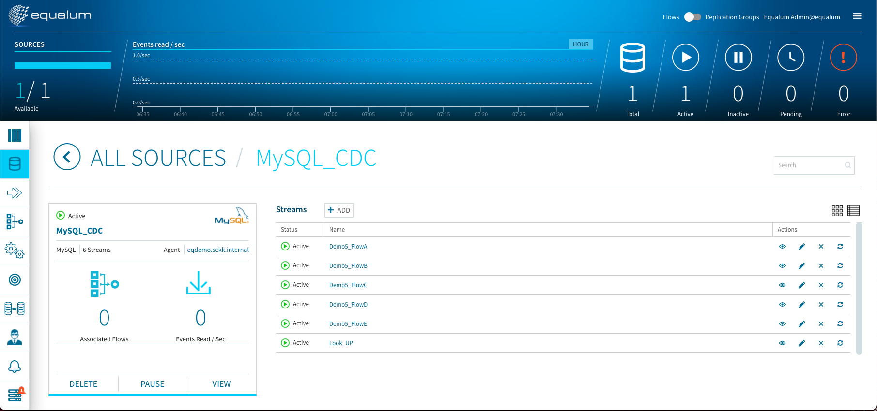Refresh the Look_UP stream
Image resolution: width=877 pixels, height=411 pixels.
pyautogui.click(x=840, y=343)
